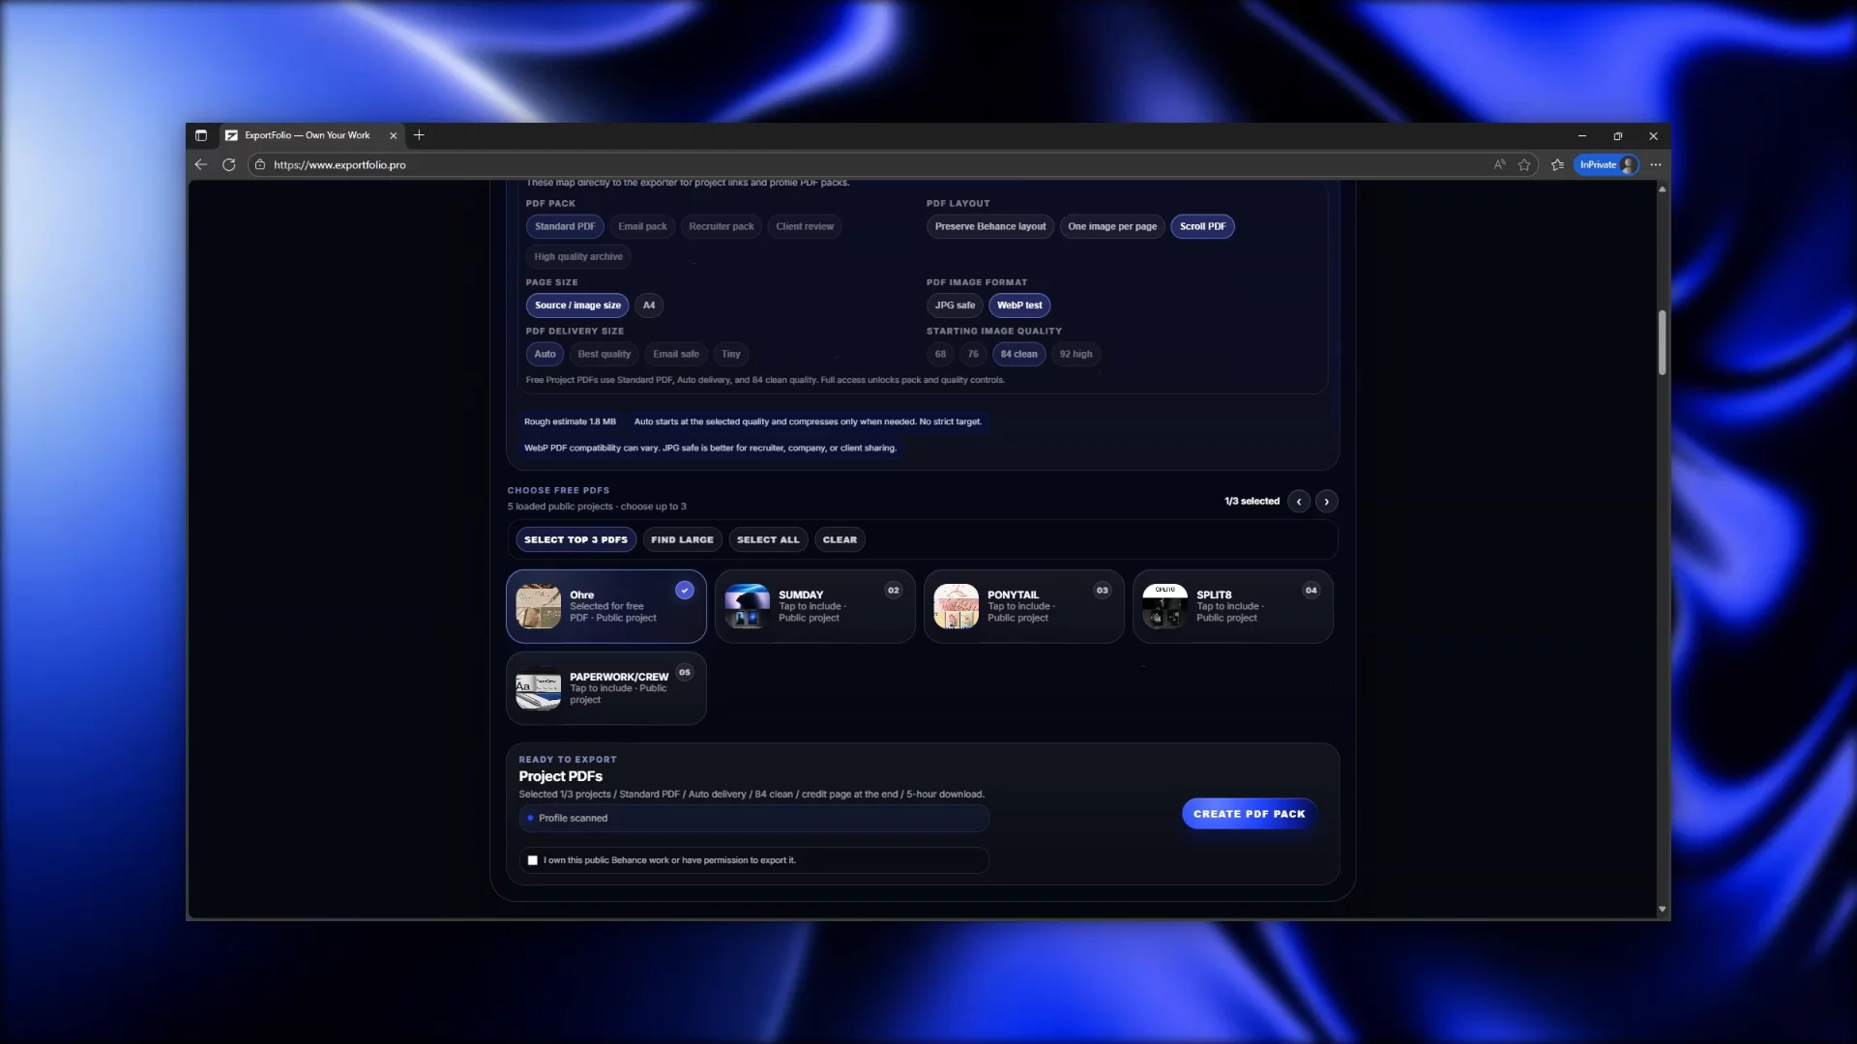The height and width of the screenshot is (1044, 1857).
Task: Open the PONYTAIL project thumbnail
Action: [957, 607]
